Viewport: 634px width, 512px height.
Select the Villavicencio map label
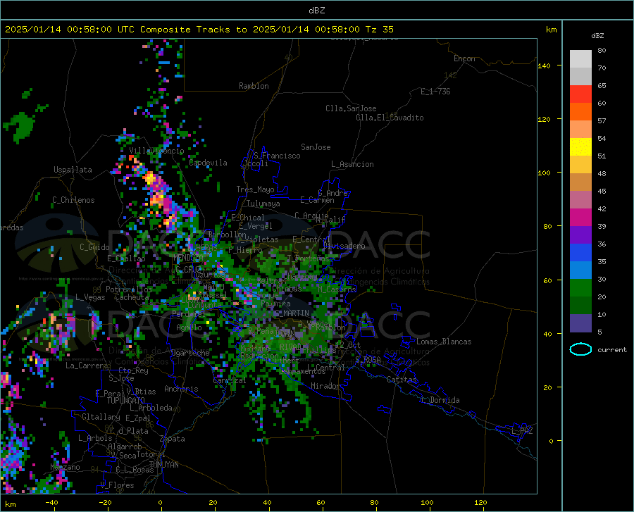[156, 151]
